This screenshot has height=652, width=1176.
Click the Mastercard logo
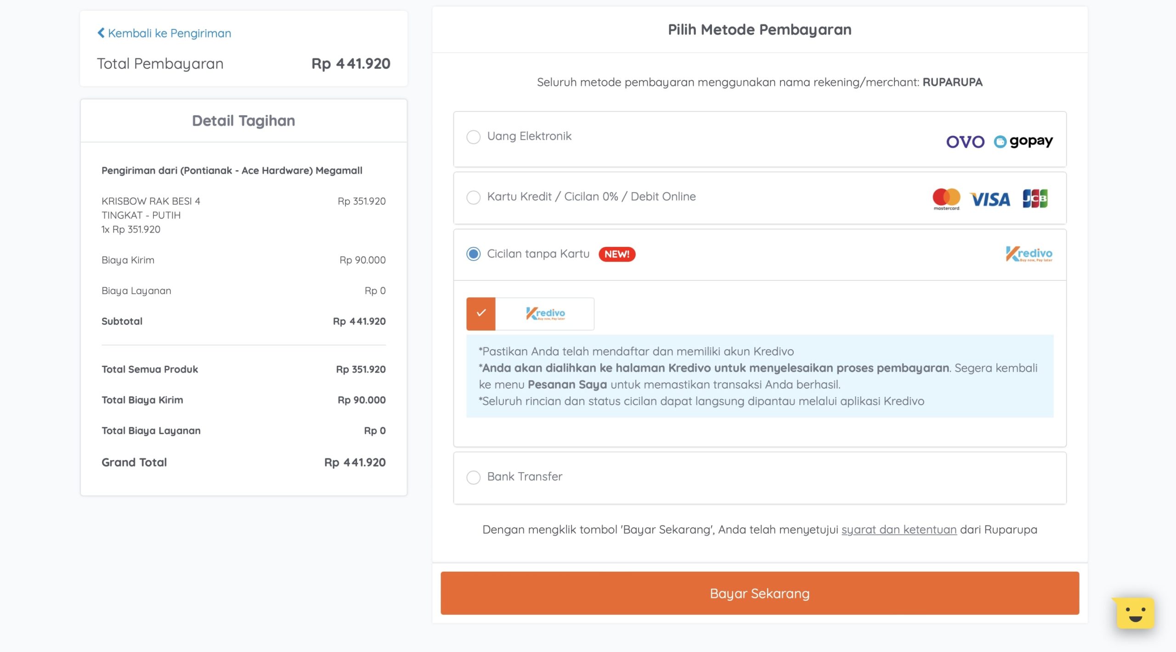[x=946, y=199]
